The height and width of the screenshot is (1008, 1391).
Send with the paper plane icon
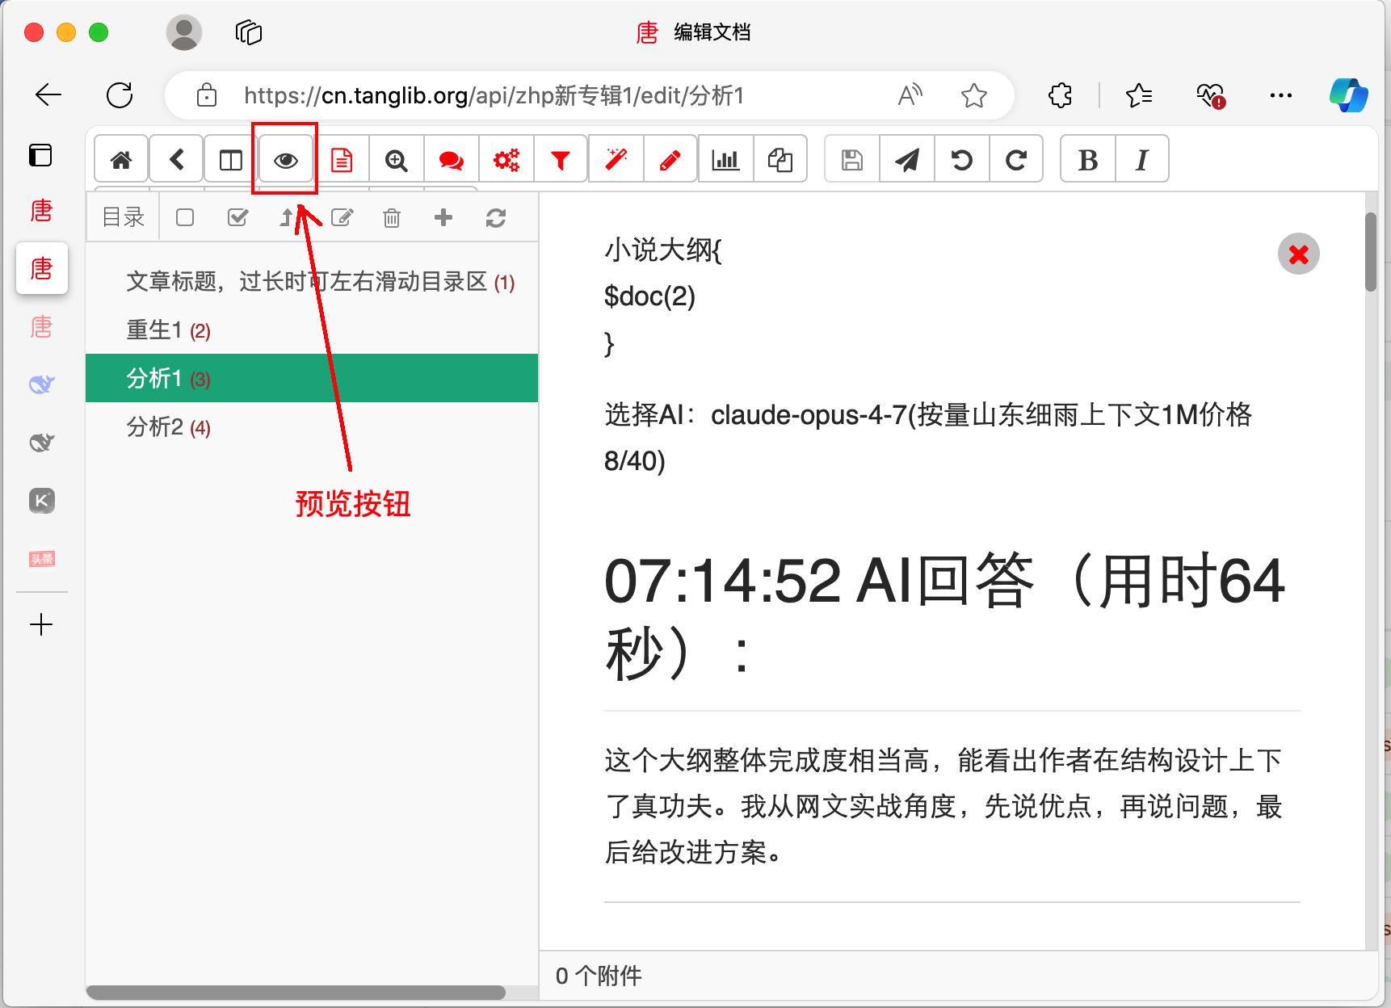pyautogui.click(x=907, y=160)
